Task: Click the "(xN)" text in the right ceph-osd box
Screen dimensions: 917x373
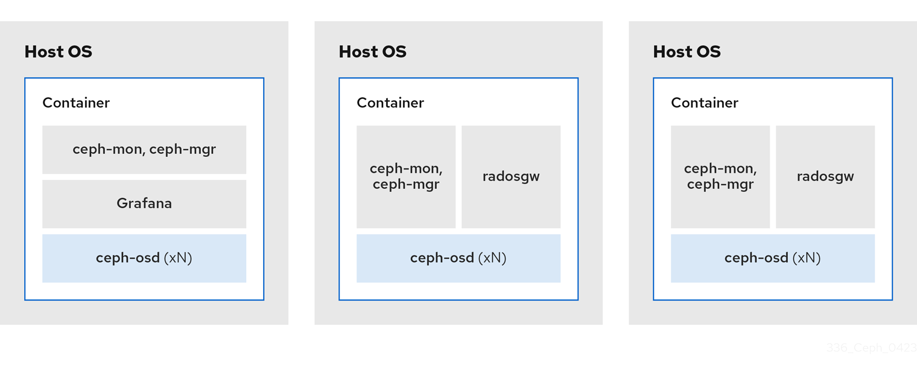Action: 807,258
